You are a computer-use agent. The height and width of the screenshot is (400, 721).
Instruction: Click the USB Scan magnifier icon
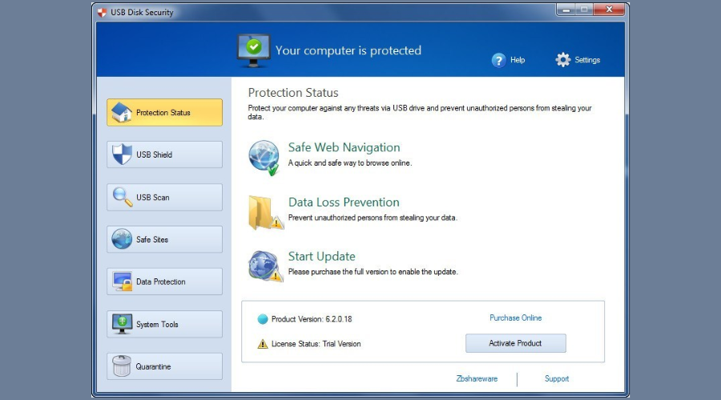123,197
